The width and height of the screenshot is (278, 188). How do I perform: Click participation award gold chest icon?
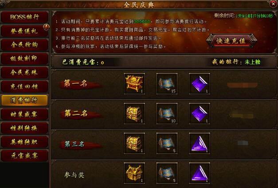point(134,173)
